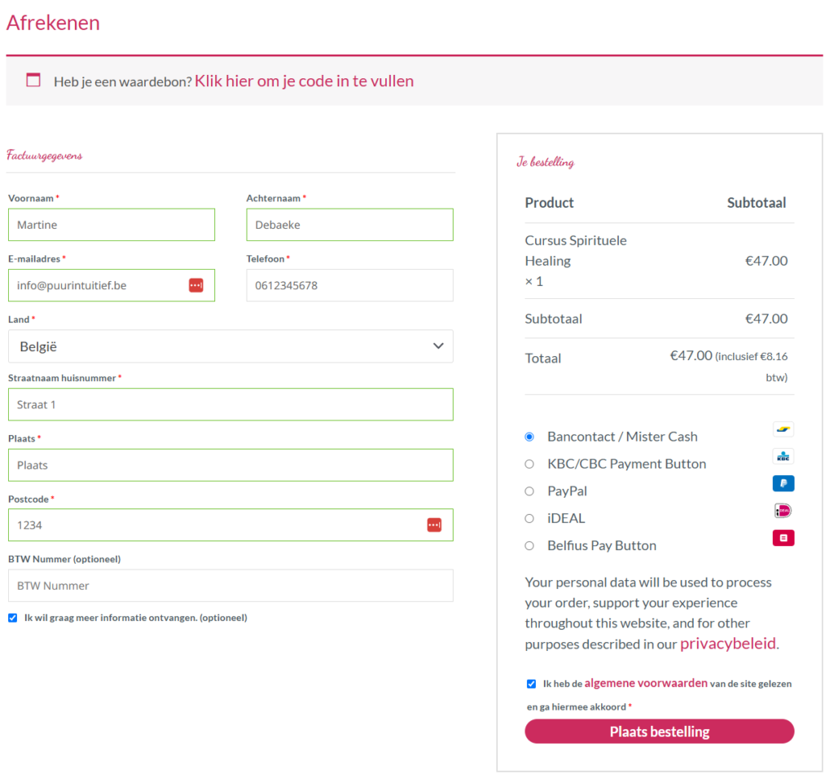Select KBC/CBC Payment Button option
Image resolution: width=834 pixels, height=783 pixels.
click(529, 464)
